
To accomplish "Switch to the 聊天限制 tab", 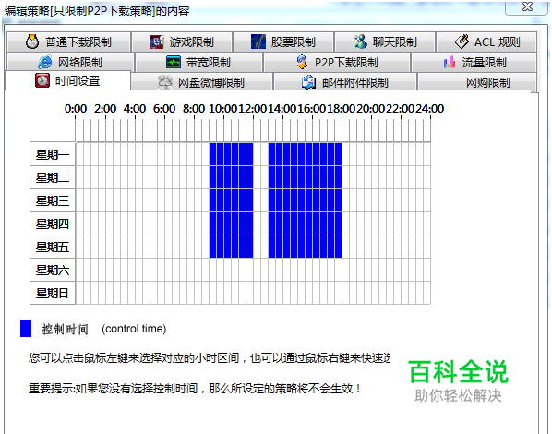I will [x=385, y=42].
